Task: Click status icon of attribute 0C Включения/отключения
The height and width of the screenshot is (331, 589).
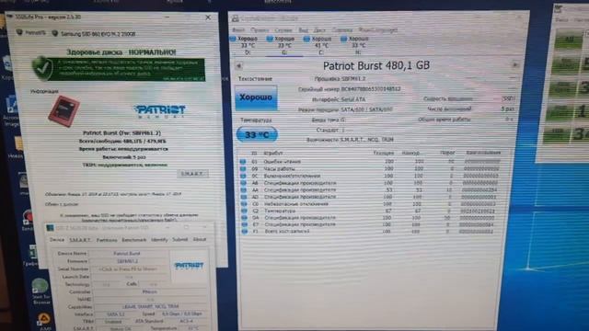Action: click(x=243, y=176)
